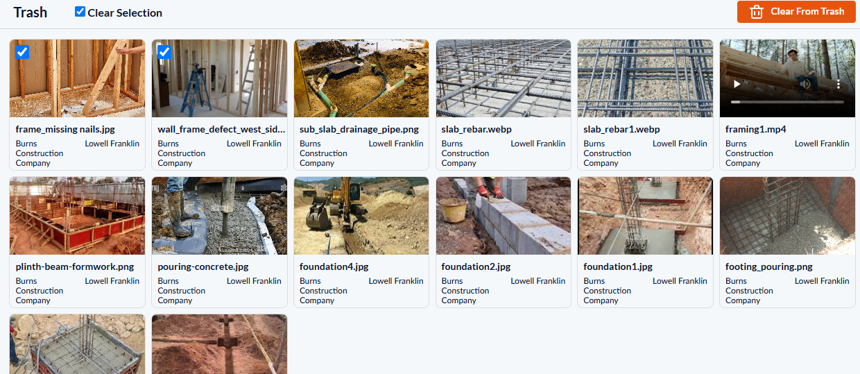860x374 pixels.
Task: Open the plinth-beam-formwork.png image
Action: point(77,216)
